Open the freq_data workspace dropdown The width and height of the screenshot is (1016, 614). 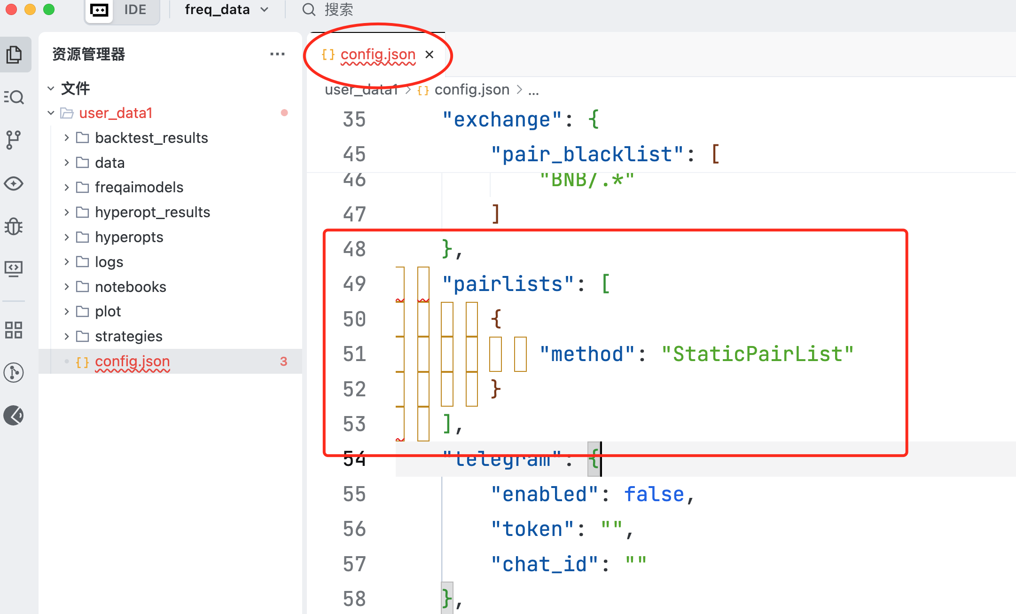pos(227,10)
